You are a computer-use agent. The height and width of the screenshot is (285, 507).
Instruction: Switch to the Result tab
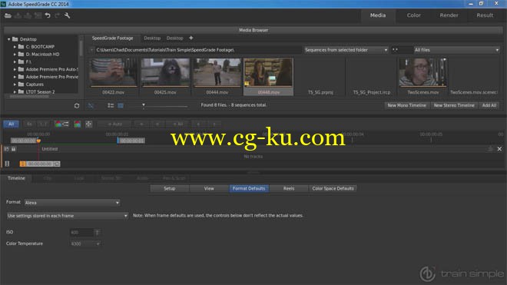[485, 15]
